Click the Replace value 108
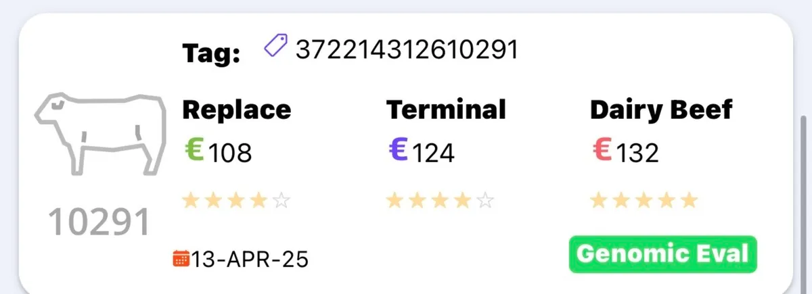Image resolution: width=812 pixels, height=294 pixels. point(230,153)
